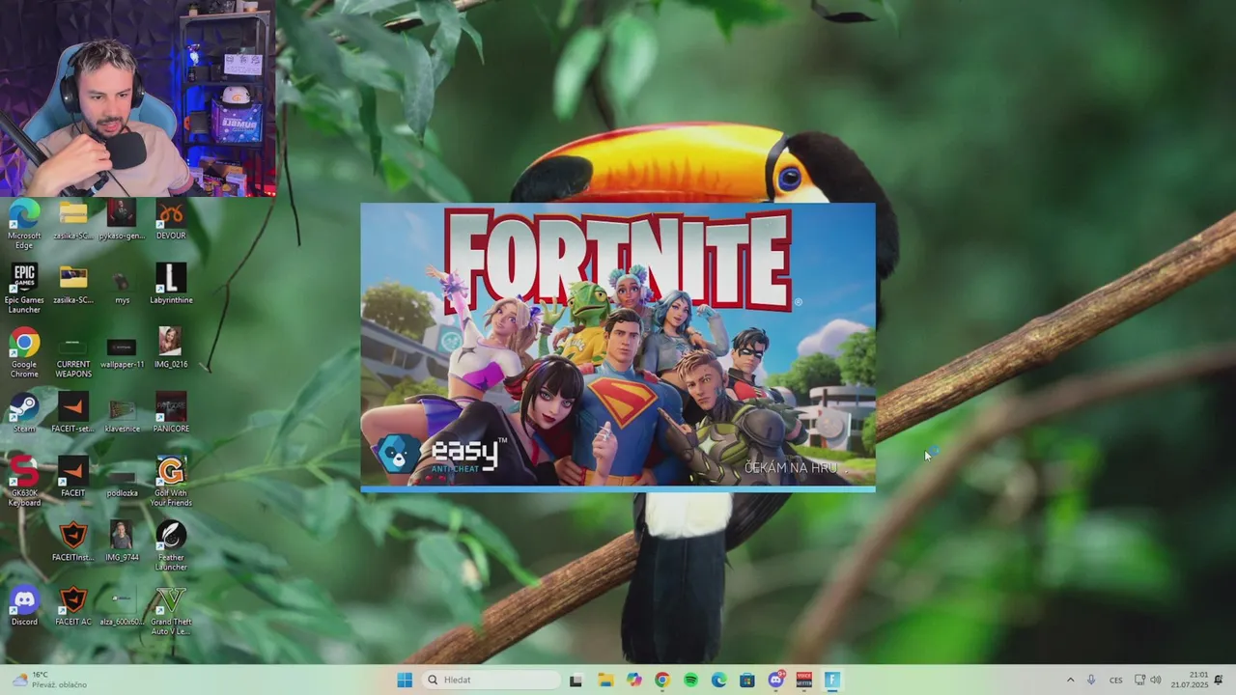The image size is (1236, 695).
Task: Select zasilka-SC folder beside Microsoft Edge
Action: pos(73,220)
